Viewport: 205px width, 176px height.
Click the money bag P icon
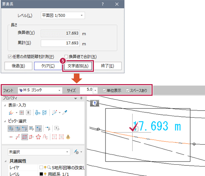click(x=68, y=137)
